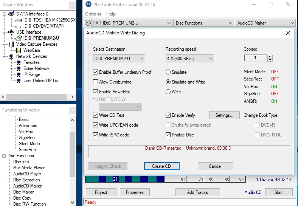Viewport: 298px width, 206px height.
Task: Open verify Settings... button
Action: click(224, 115)
